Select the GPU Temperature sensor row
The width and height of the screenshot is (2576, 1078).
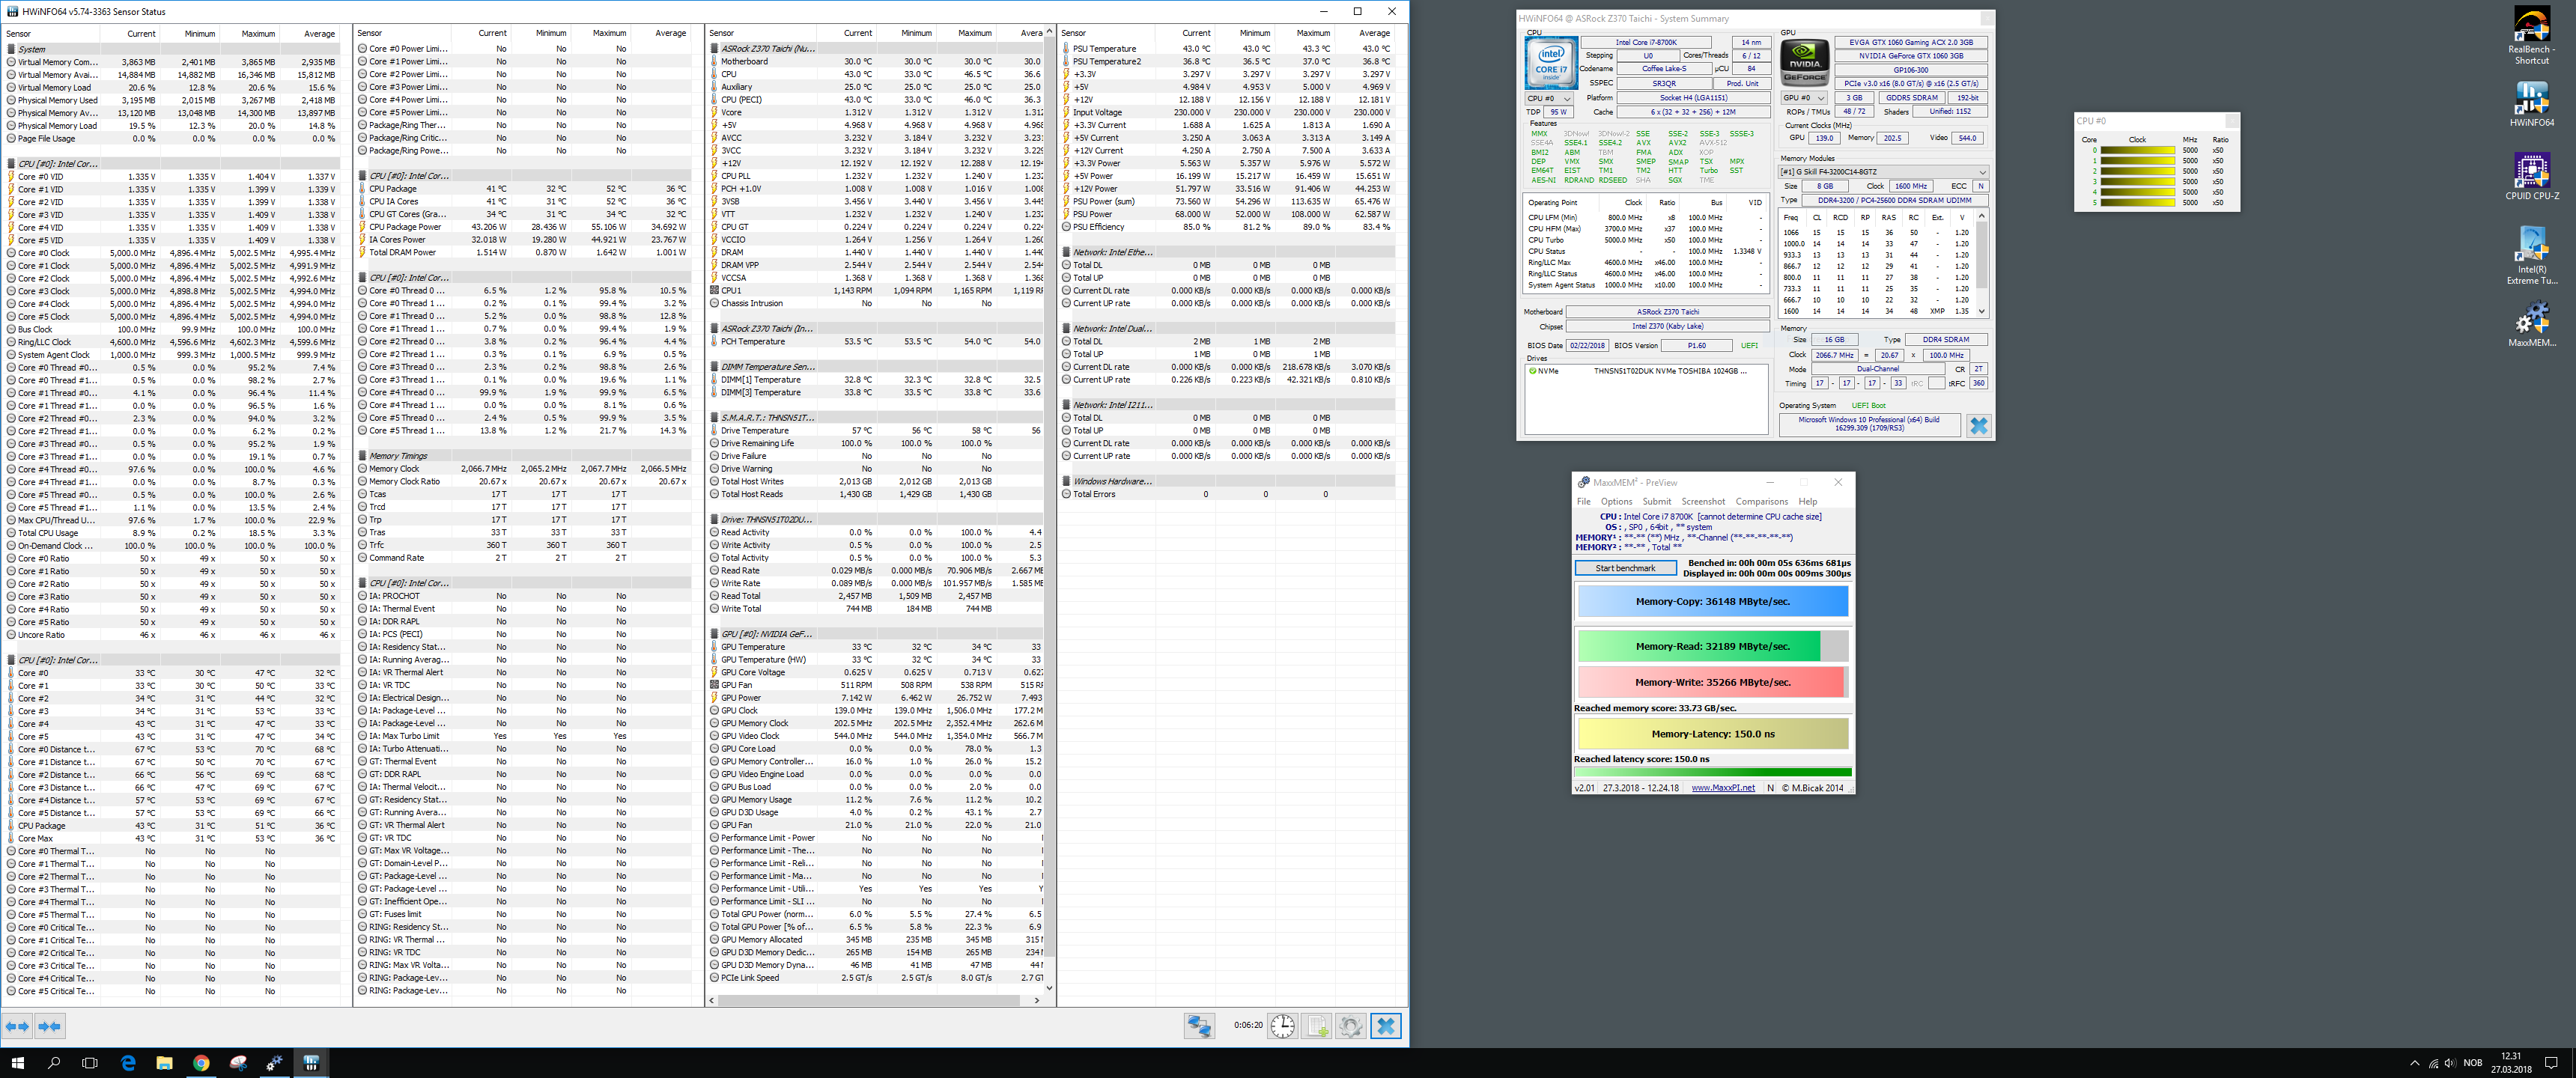pos(876,646)
